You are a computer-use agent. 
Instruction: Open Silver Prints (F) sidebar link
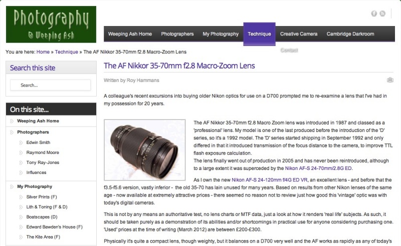42,196
